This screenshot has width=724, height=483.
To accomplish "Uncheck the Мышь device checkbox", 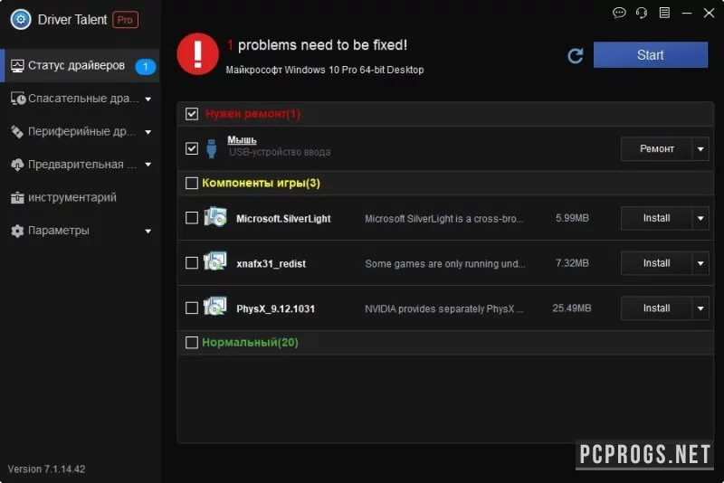I will (192, 148).
